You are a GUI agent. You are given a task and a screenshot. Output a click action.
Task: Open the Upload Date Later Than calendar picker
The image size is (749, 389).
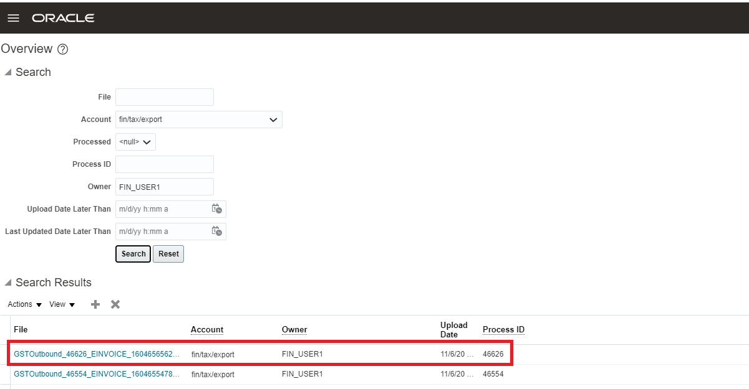coord(216,209)
